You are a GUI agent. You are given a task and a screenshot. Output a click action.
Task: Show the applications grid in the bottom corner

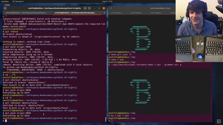click(x=219, y=121)
